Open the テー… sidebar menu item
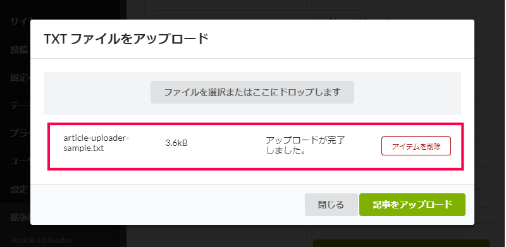Screen dimensions: 506x247 pos(20,105)
